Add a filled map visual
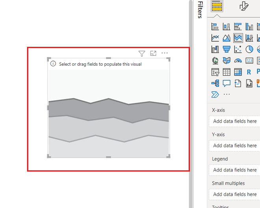 (227, 61)
